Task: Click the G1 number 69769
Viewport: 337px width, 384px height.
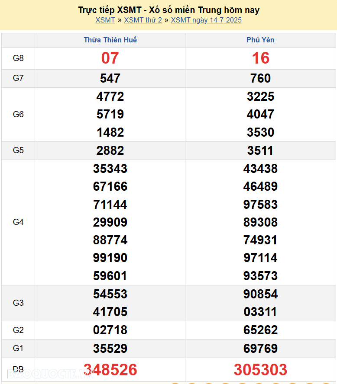Action: pyautogui.click(x=260, y=349)
